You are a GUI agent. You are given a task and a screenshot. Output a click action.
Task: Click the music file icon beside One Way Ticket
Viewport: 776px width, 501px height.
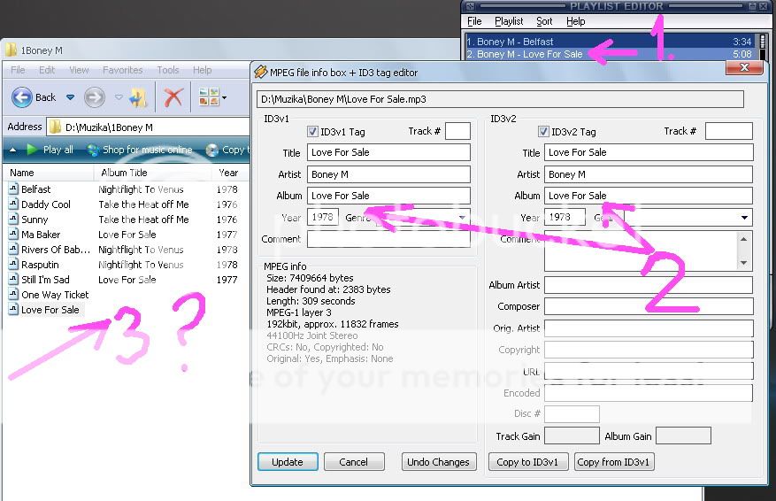point(13,295)
